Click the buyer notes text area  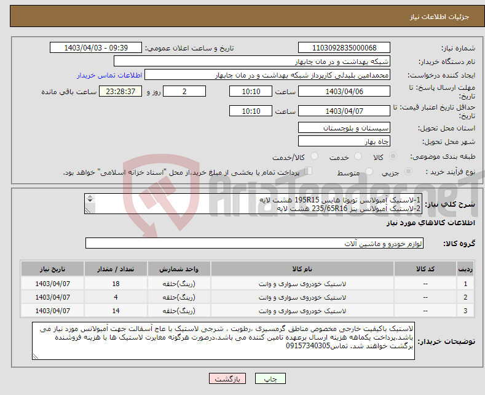[223, 341]
